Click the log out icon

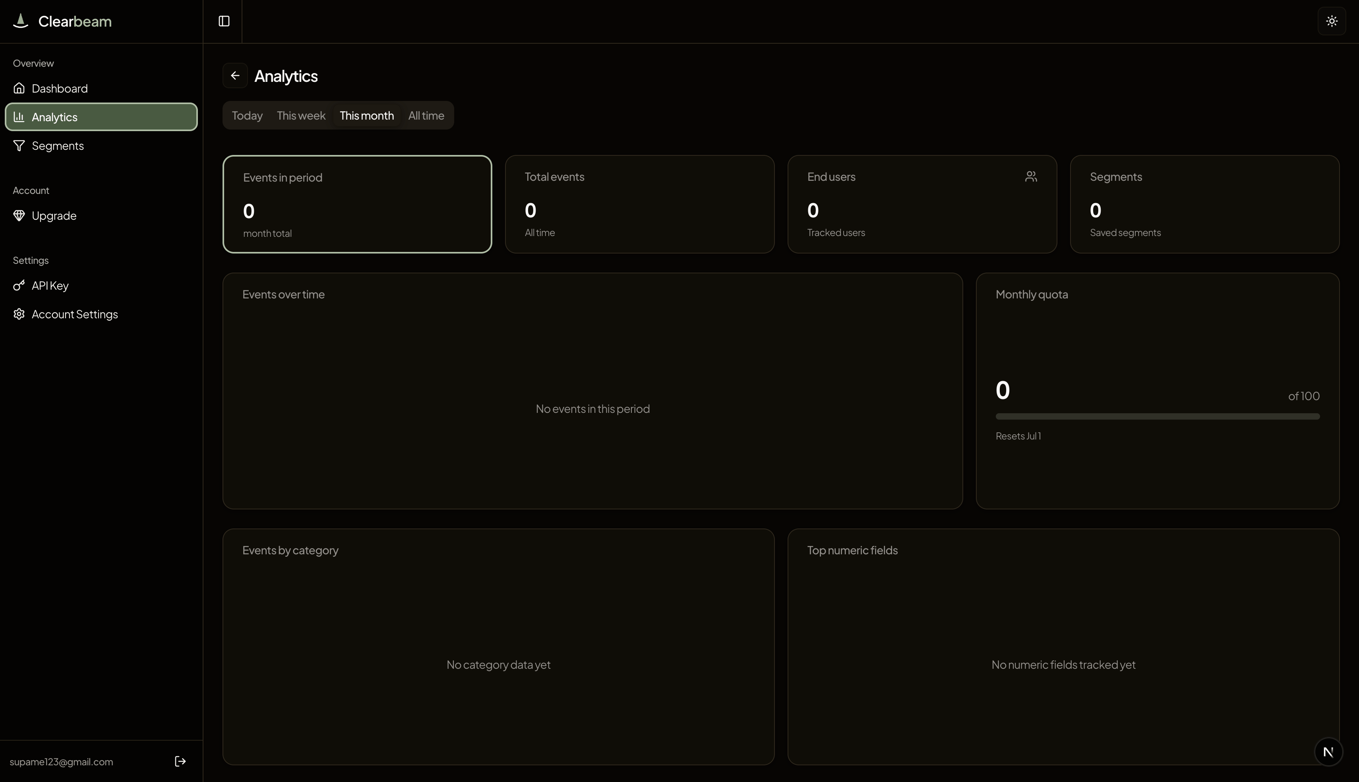point(180,761)
